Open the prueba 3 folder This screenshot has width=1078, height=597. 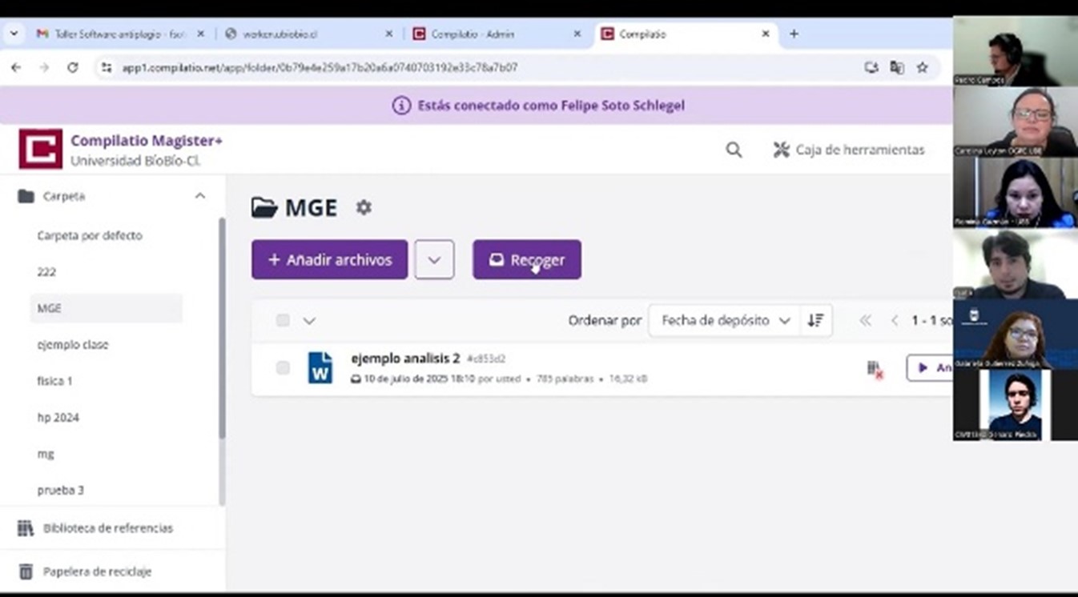click(x=60, y=490)
